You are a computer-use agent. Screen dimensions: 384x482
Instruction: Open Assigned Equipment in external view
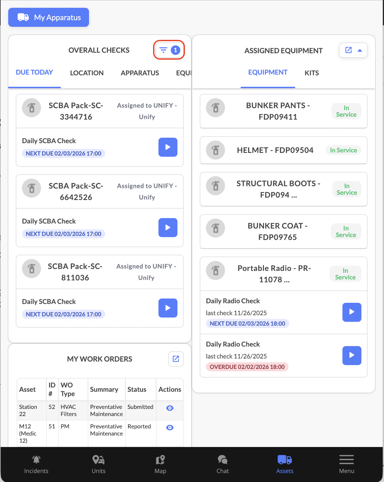[x=349, y=50]
